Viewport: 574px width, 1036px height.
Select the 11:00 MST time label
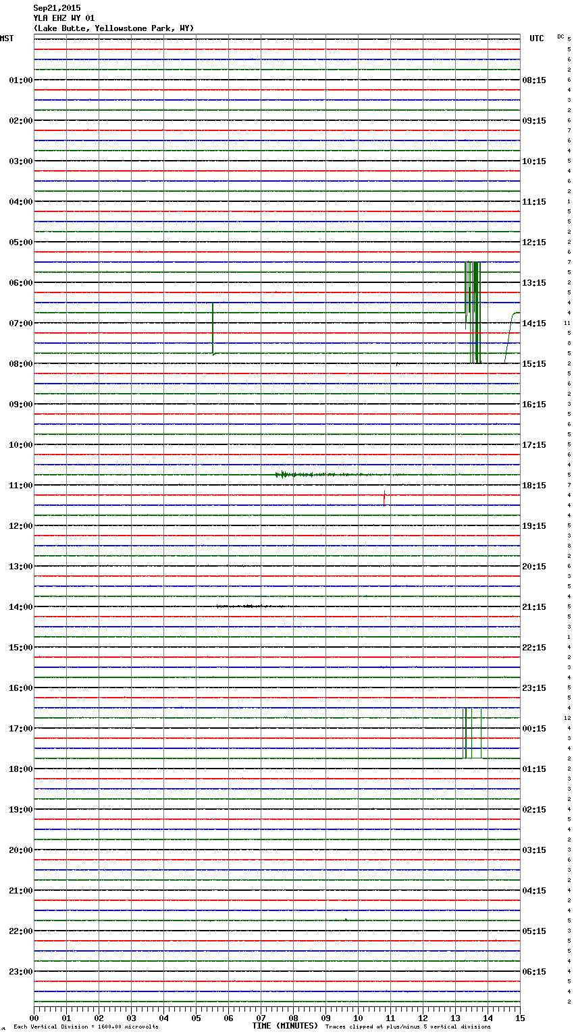tap(21, 486)
